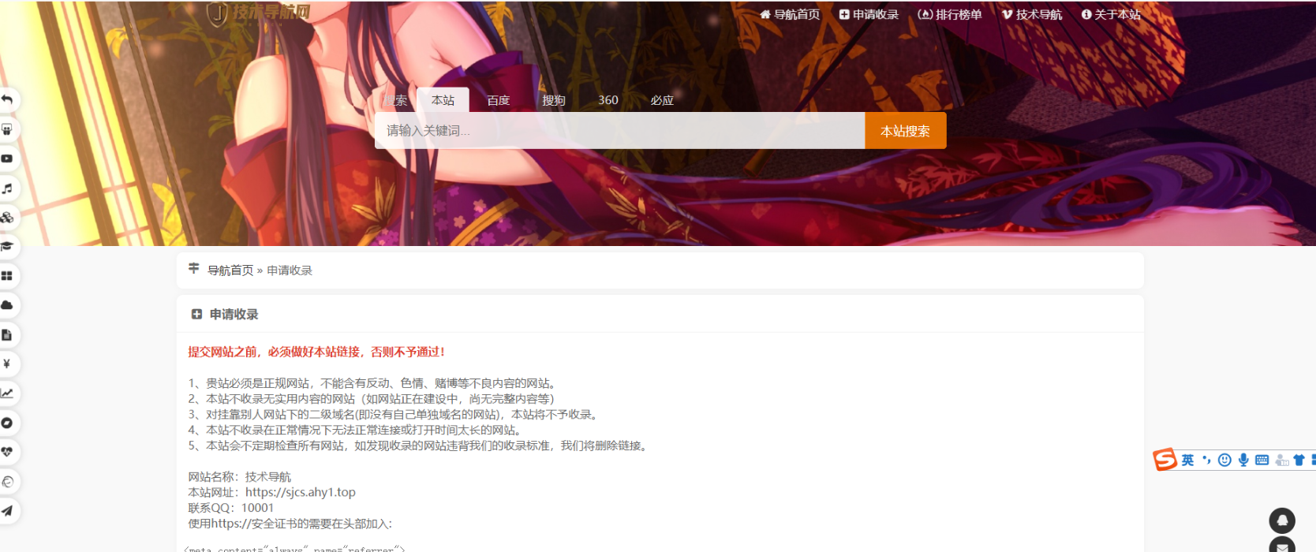Click the Sogou input method logo

pyautogui.click(x=1165, y=460)
